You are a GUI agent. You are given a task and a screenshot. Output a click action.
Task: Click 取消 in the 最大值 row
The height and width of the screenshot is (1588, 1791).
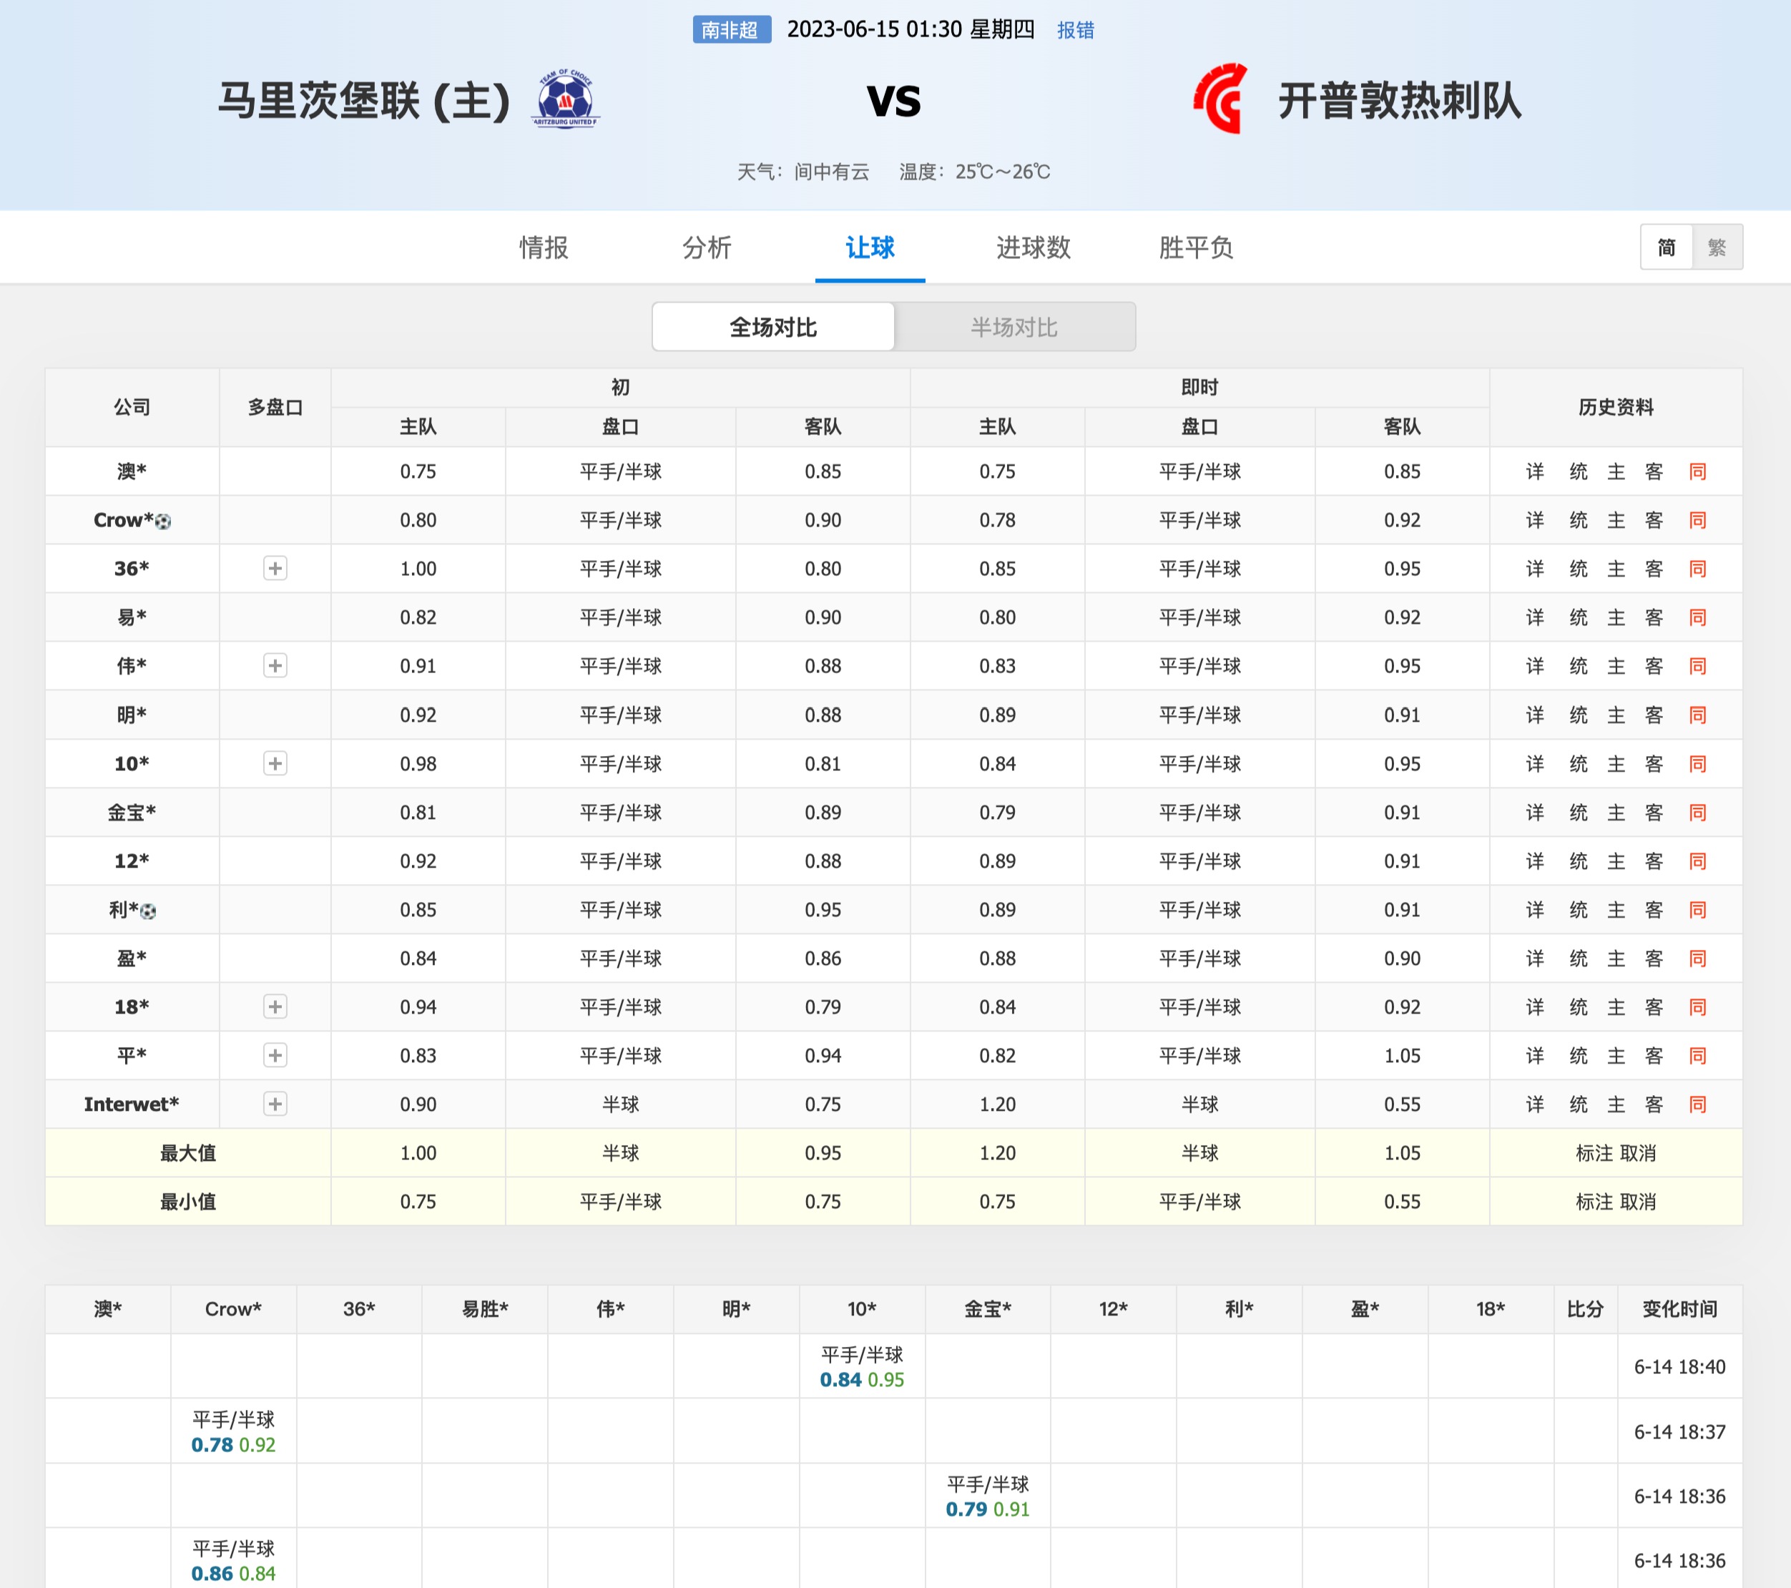coord(1638,1153)
